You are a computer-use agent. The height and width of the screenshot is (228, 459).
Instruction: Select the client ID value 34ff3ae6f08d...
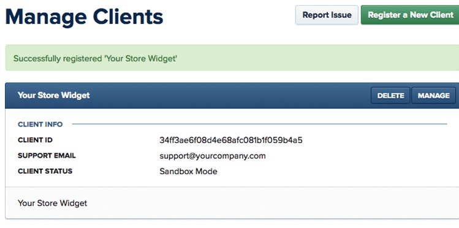coord(231,140)
